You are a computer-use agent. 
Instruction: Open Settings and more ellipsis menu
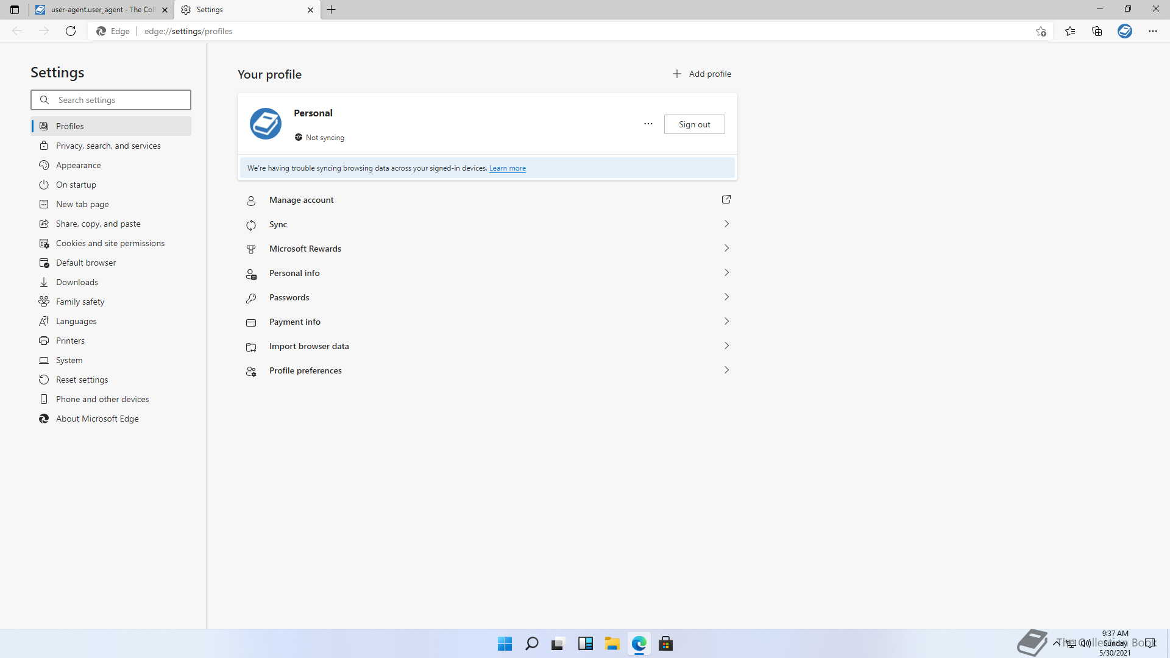click(x=1153, y=31)
